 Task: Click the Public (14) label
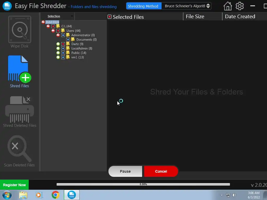79,53
